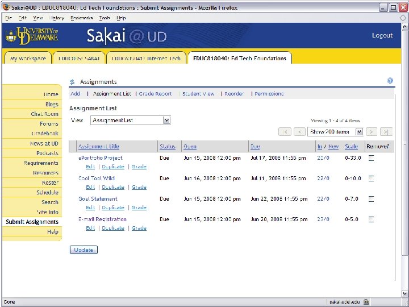Viewport: 409px width, 307px height.
Task: Open the 20/0 submissions link for ePortfolio Project
Action: point(323,158)
